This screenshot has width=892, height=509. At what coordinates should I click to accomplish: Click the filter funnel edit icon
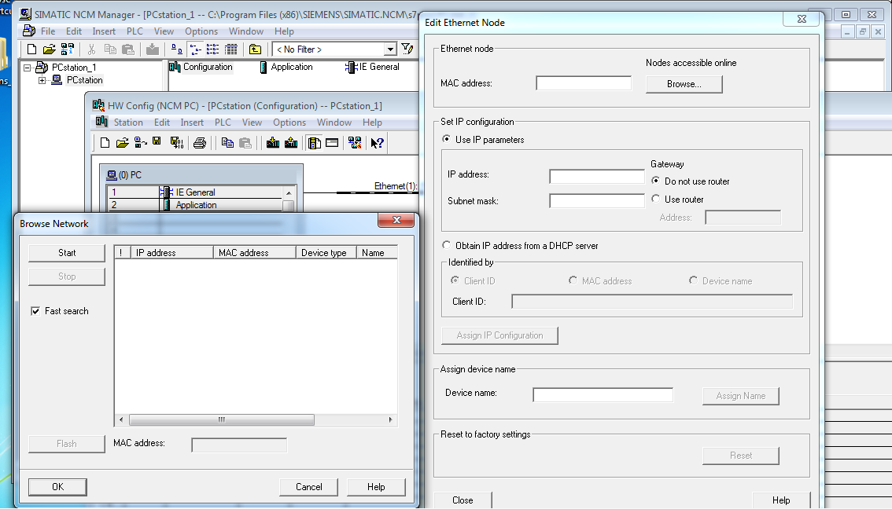pyautogui.click(x=407, y=49)
